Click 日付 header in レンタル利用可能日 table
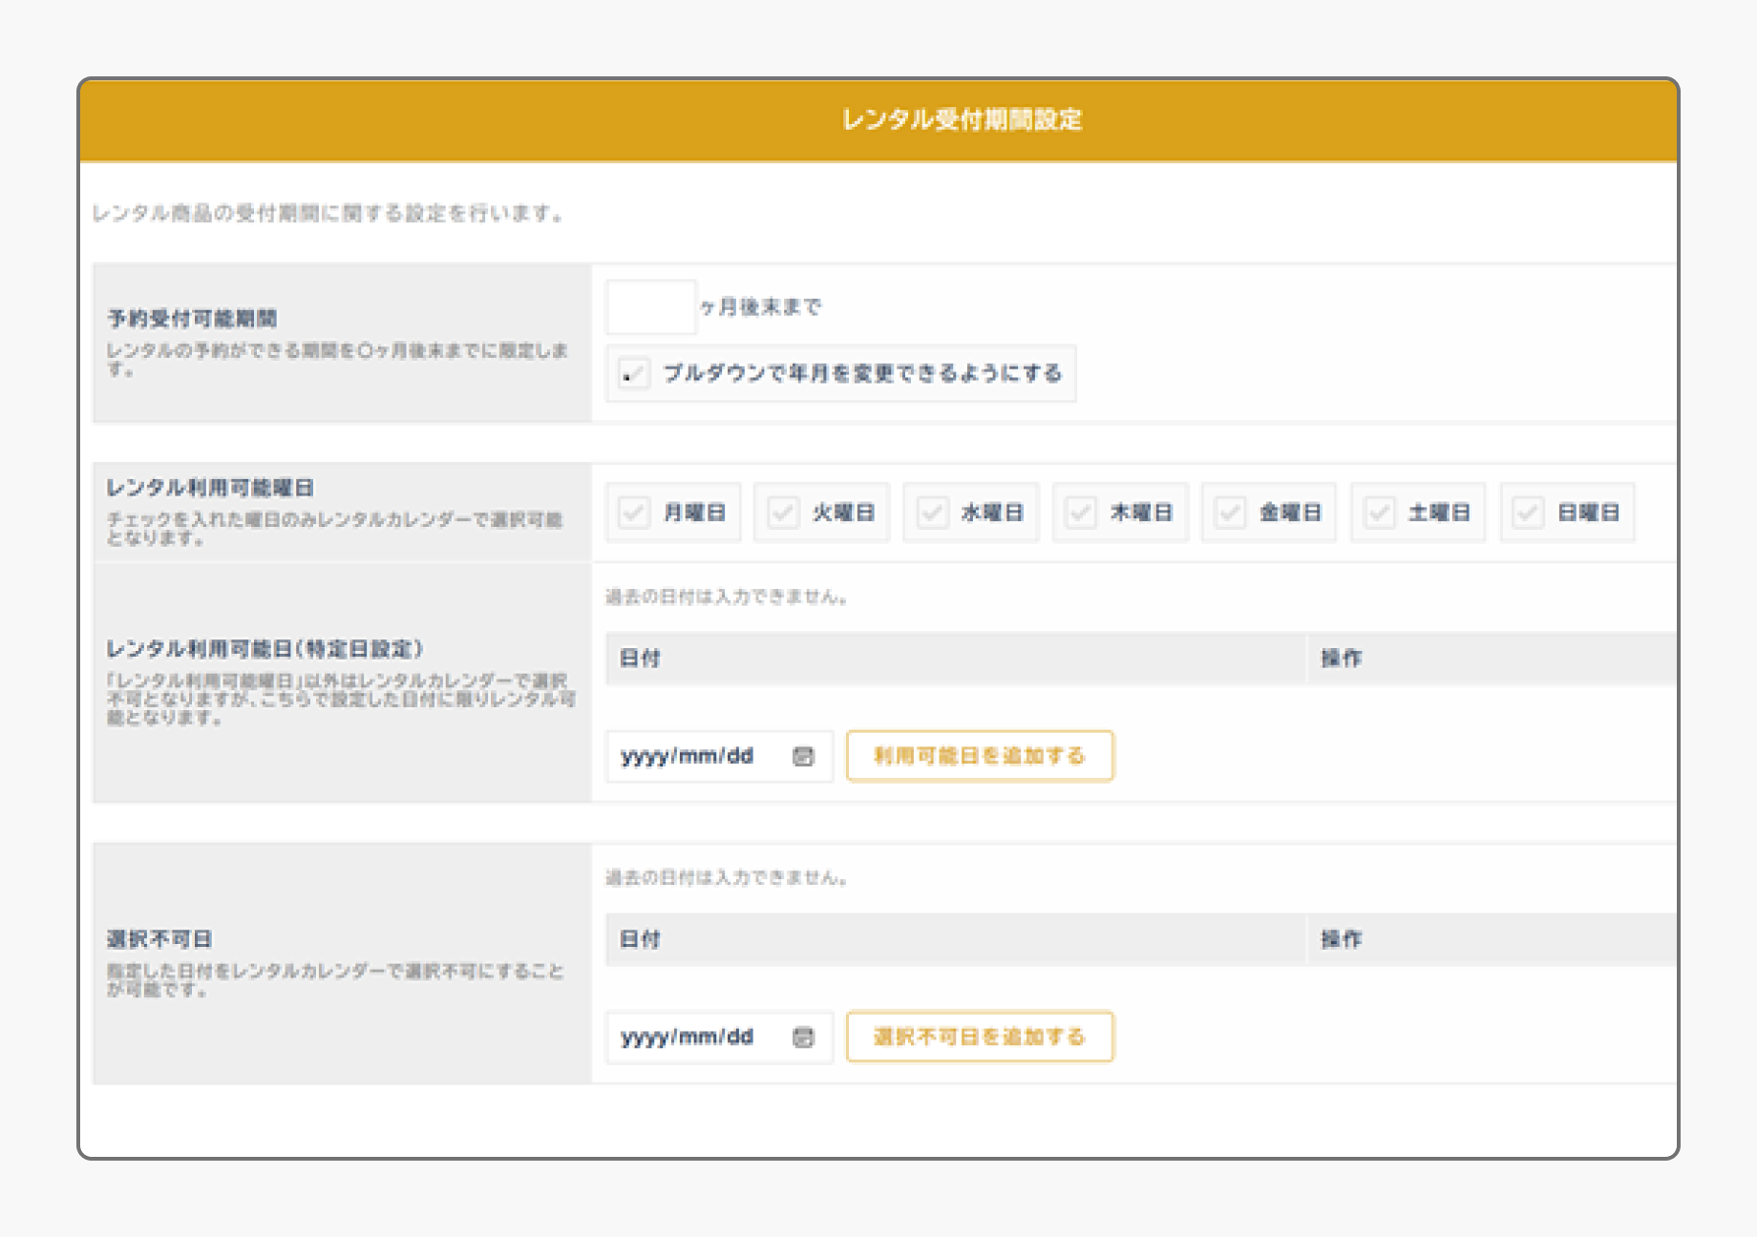Image resolution: width=1757 pixels, height=1237 pixels. [x=640, y=659]
